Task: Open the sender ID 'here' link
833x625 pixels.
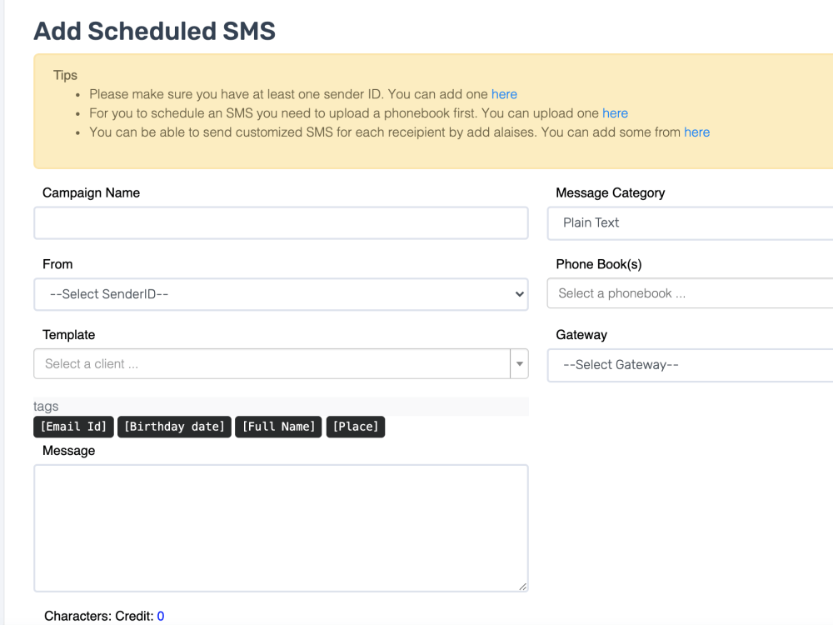Action: point(504,94)
